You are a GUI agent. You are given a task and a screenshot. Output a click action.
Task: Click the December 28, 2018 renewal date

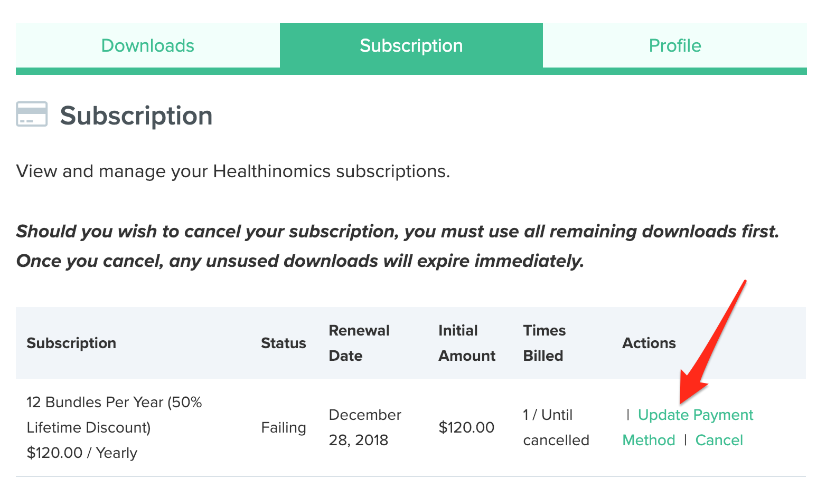(x=364, y=427)
